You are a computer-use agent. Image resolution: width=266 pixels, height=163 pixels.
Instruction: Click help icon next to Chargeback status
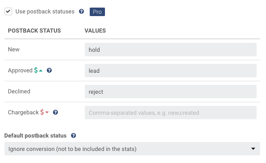[55, 113]
